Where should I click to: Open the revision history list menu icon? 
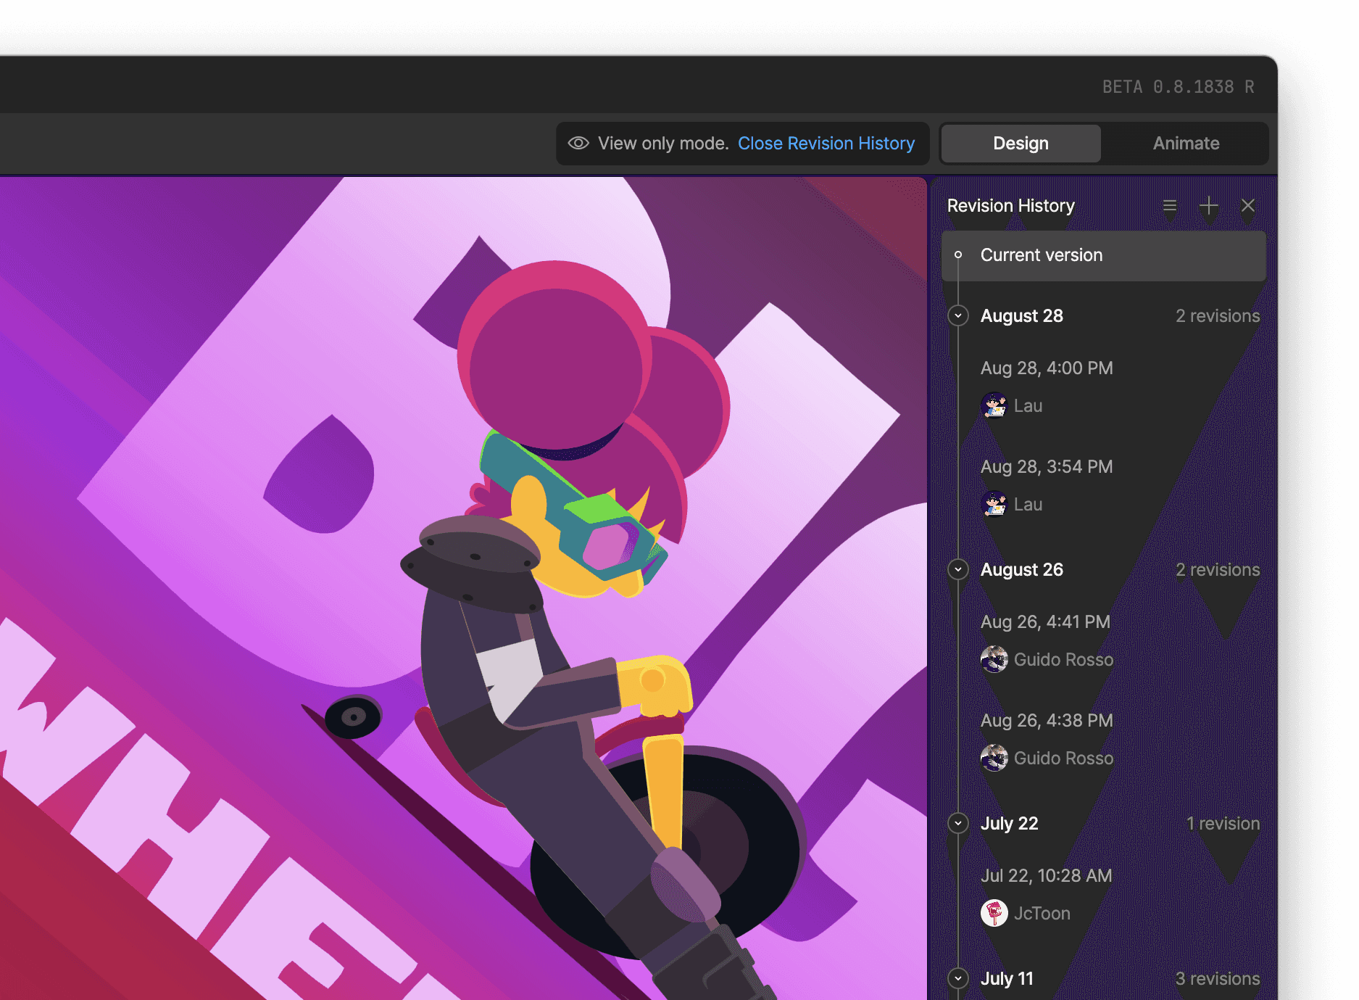coord(1170,206)
